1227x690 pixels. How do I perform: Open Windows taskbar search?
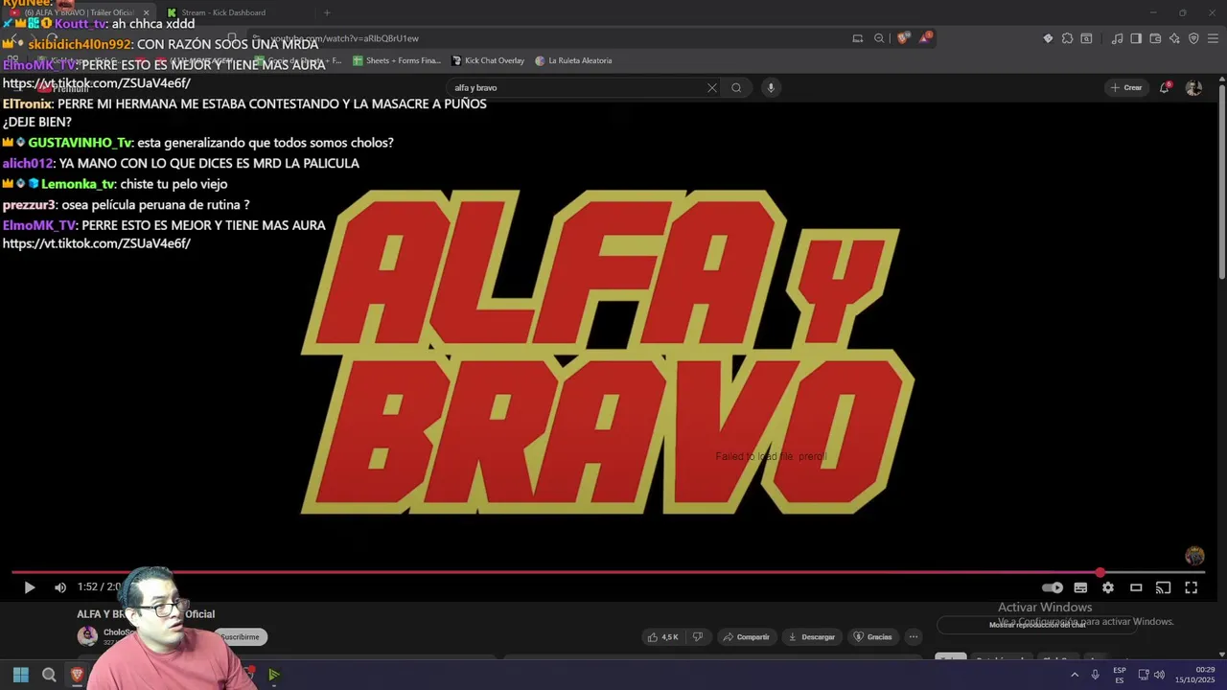(49, 675)
